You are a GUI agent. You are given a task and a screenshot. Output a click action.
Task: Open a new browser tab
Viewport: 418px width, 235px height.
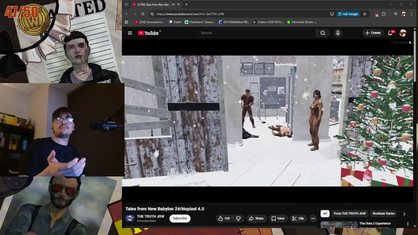click(186, 5)
